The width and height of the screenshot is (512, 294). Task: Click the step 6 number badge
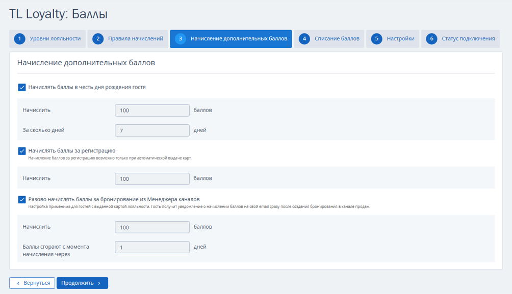431,39
